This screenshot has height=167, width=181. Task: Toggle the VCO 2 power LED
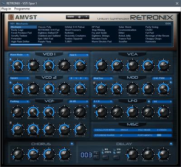coord(10,82)
